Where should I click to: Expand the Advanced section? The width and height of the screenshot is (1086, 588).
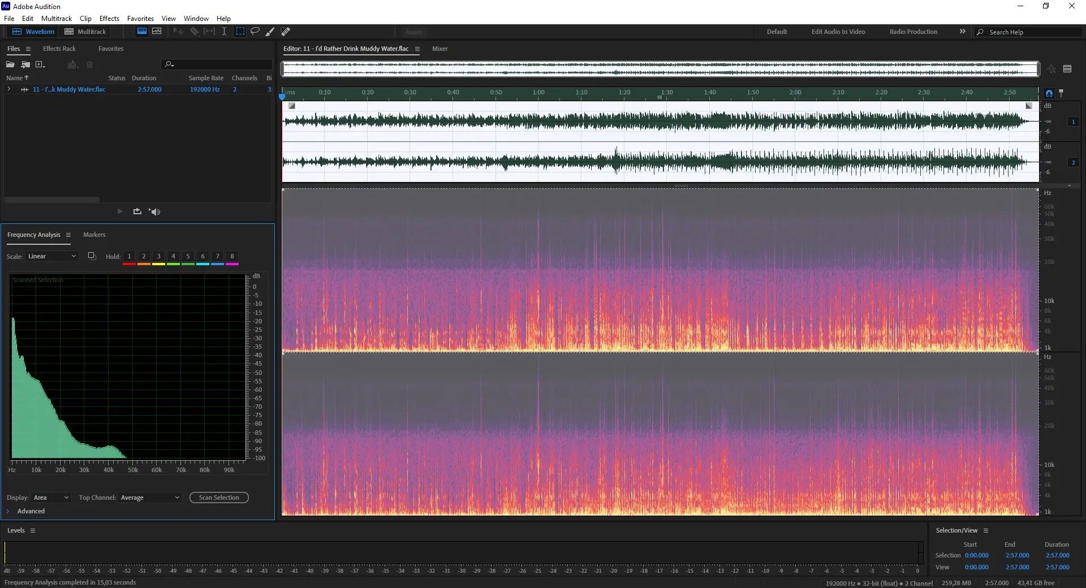pyautogui.click(x=8, y=512)
